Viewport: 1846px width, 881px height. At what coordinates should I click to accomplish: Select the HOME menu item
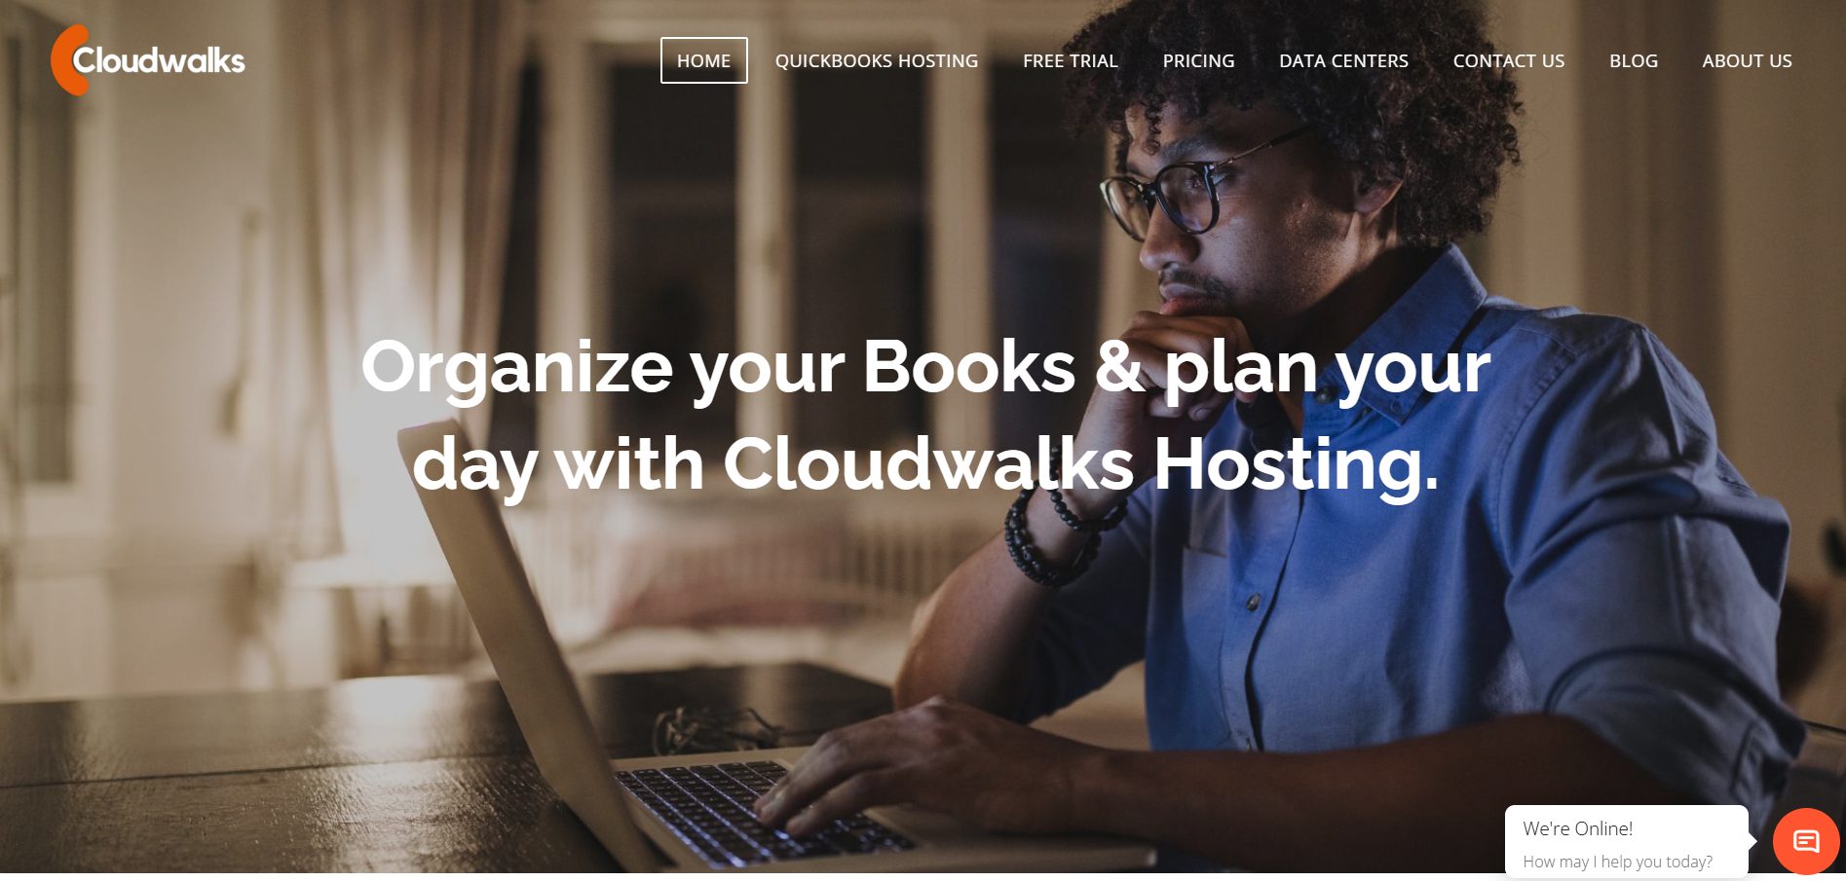703,60
